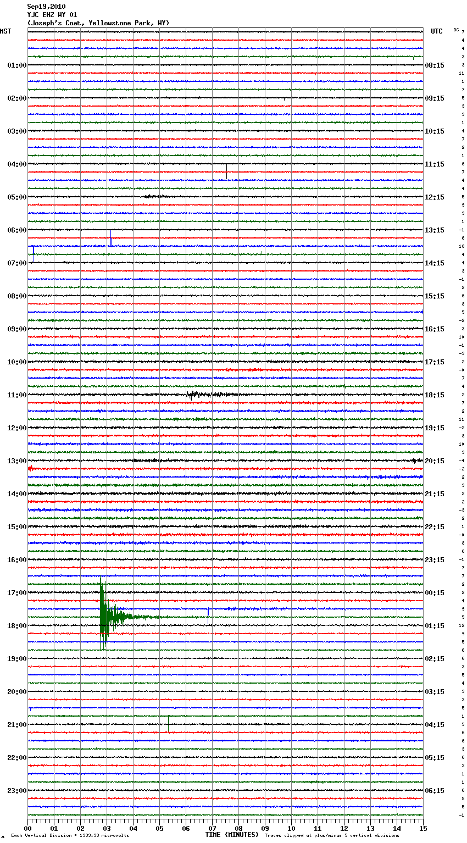Select the MST time label 13:00
The height and width of the screenshot is (843, 467).
[x=17, y=461]
